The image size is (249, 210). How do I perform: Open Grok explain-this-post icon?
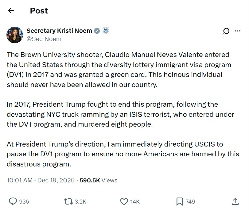click(x=227, y=31)
